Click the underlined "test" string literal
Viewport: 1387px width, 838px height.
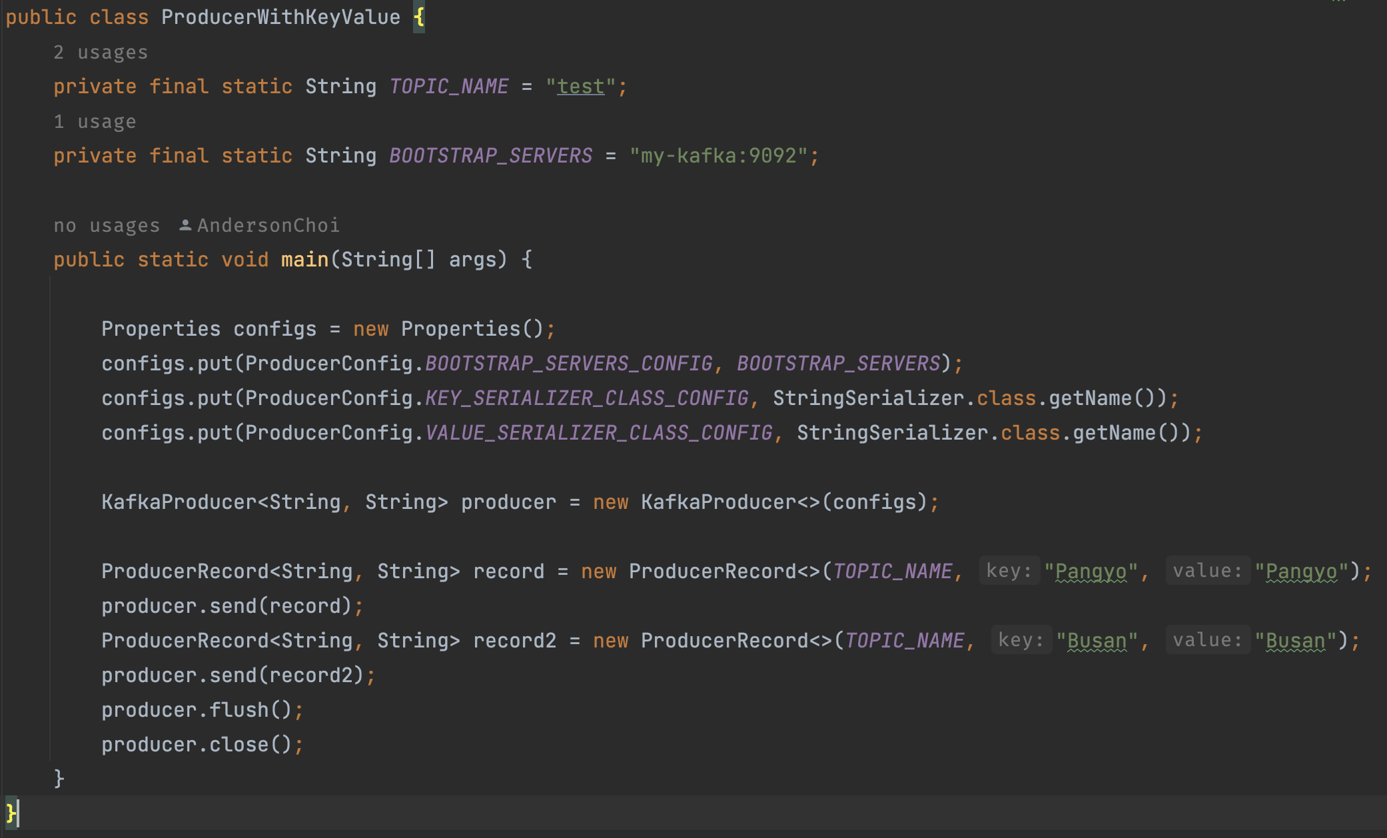580,87
